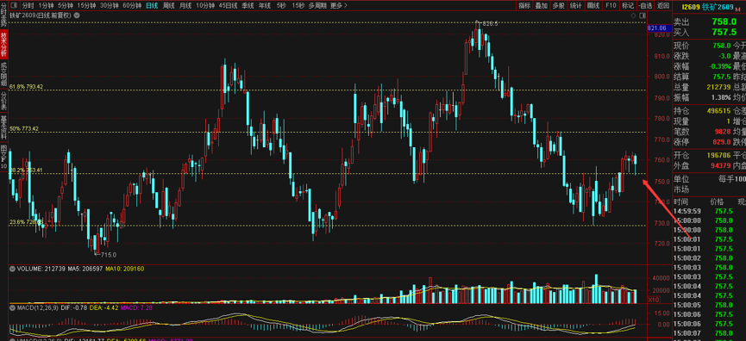Click the X10 volume scale label
This screenshot has width=746, height=341.
654,300
